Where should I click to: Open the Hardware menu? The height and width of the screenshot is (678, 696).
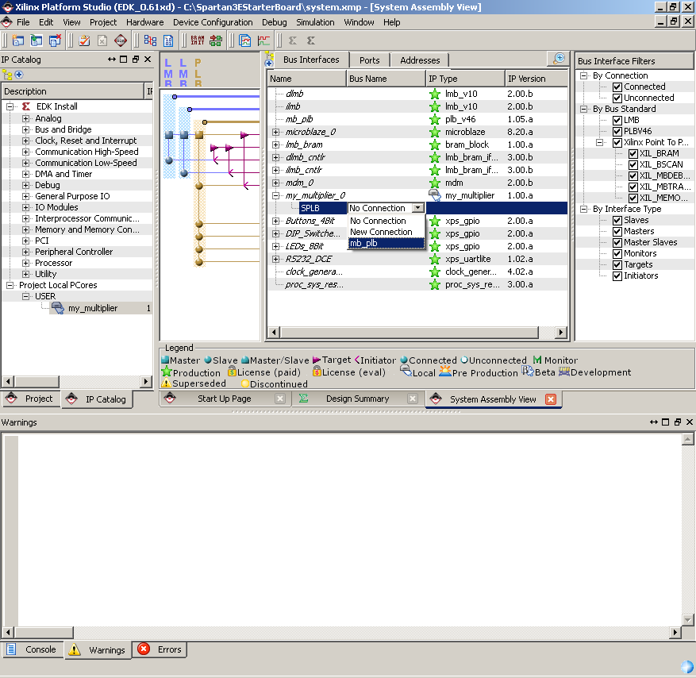[x=144, y=22]
